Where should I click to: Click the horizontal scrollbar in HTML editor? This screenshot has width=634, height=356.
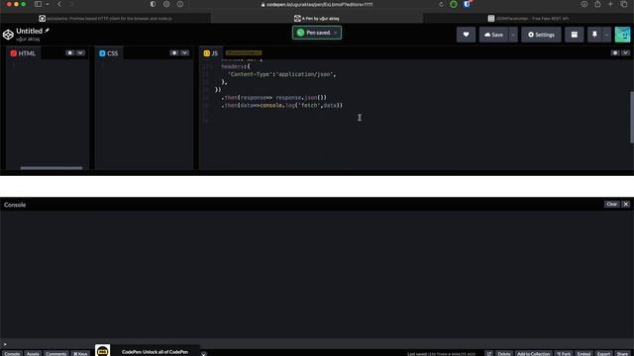[x=52, y=168]
